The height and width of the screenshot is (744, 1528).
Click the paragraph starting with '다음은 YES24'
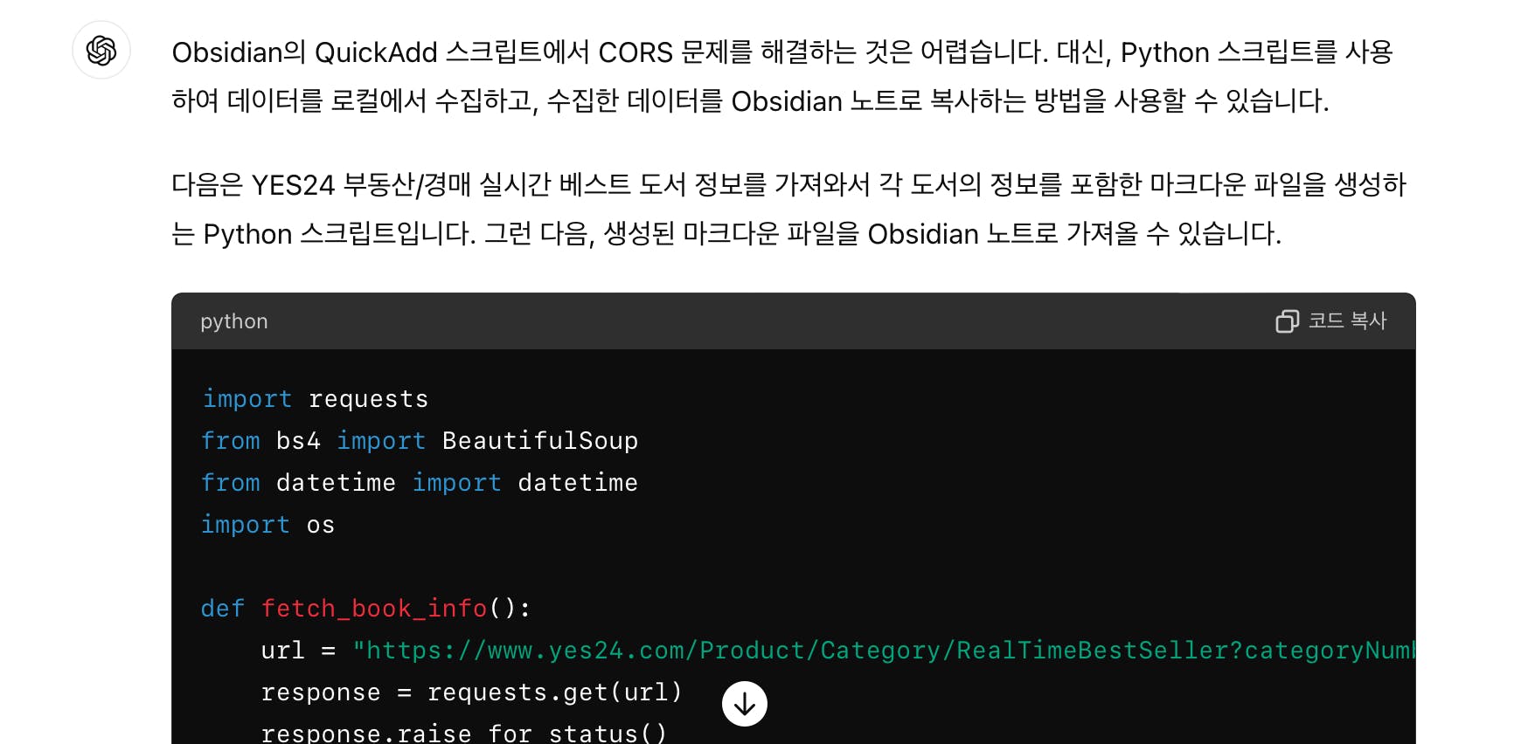[x=788, y=210]
